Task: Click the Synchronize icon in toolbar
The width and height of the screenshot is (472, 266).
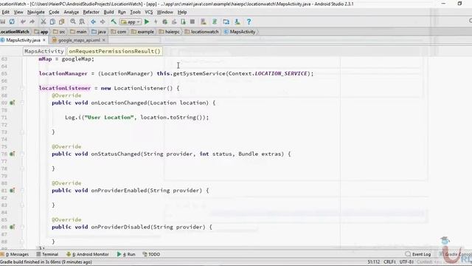Action: coord(12,21)
